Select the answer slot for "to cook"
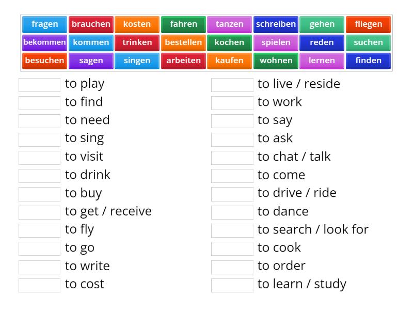The image size is (413, 310). click(232, 247)
